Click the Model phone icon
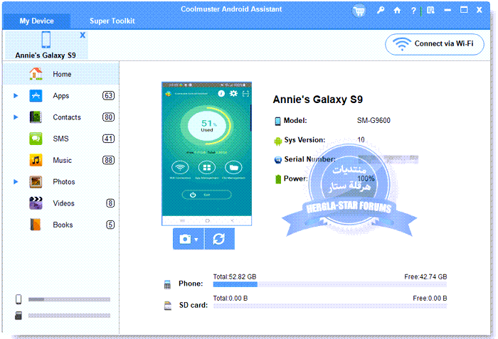This screenshot has width=498, height=339. click(277, 121)
